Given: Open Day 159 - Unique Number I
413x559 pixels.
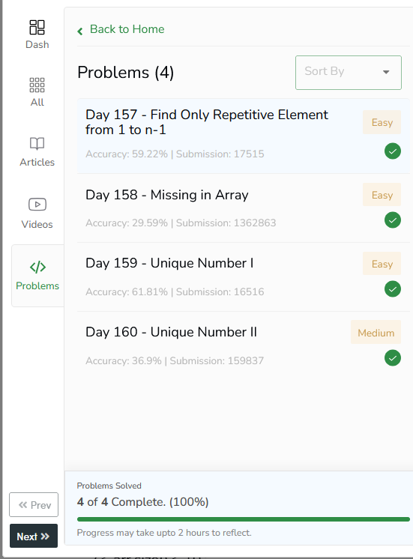Looking at the screenshot, I should 169,263.
